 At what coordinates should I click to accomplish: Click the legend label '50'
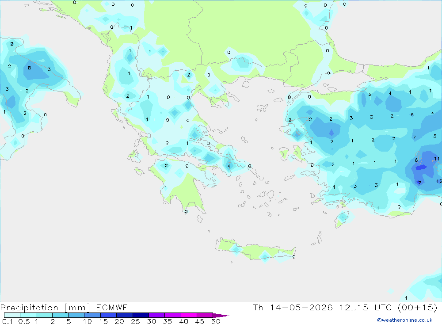click(x=216, y=321)
